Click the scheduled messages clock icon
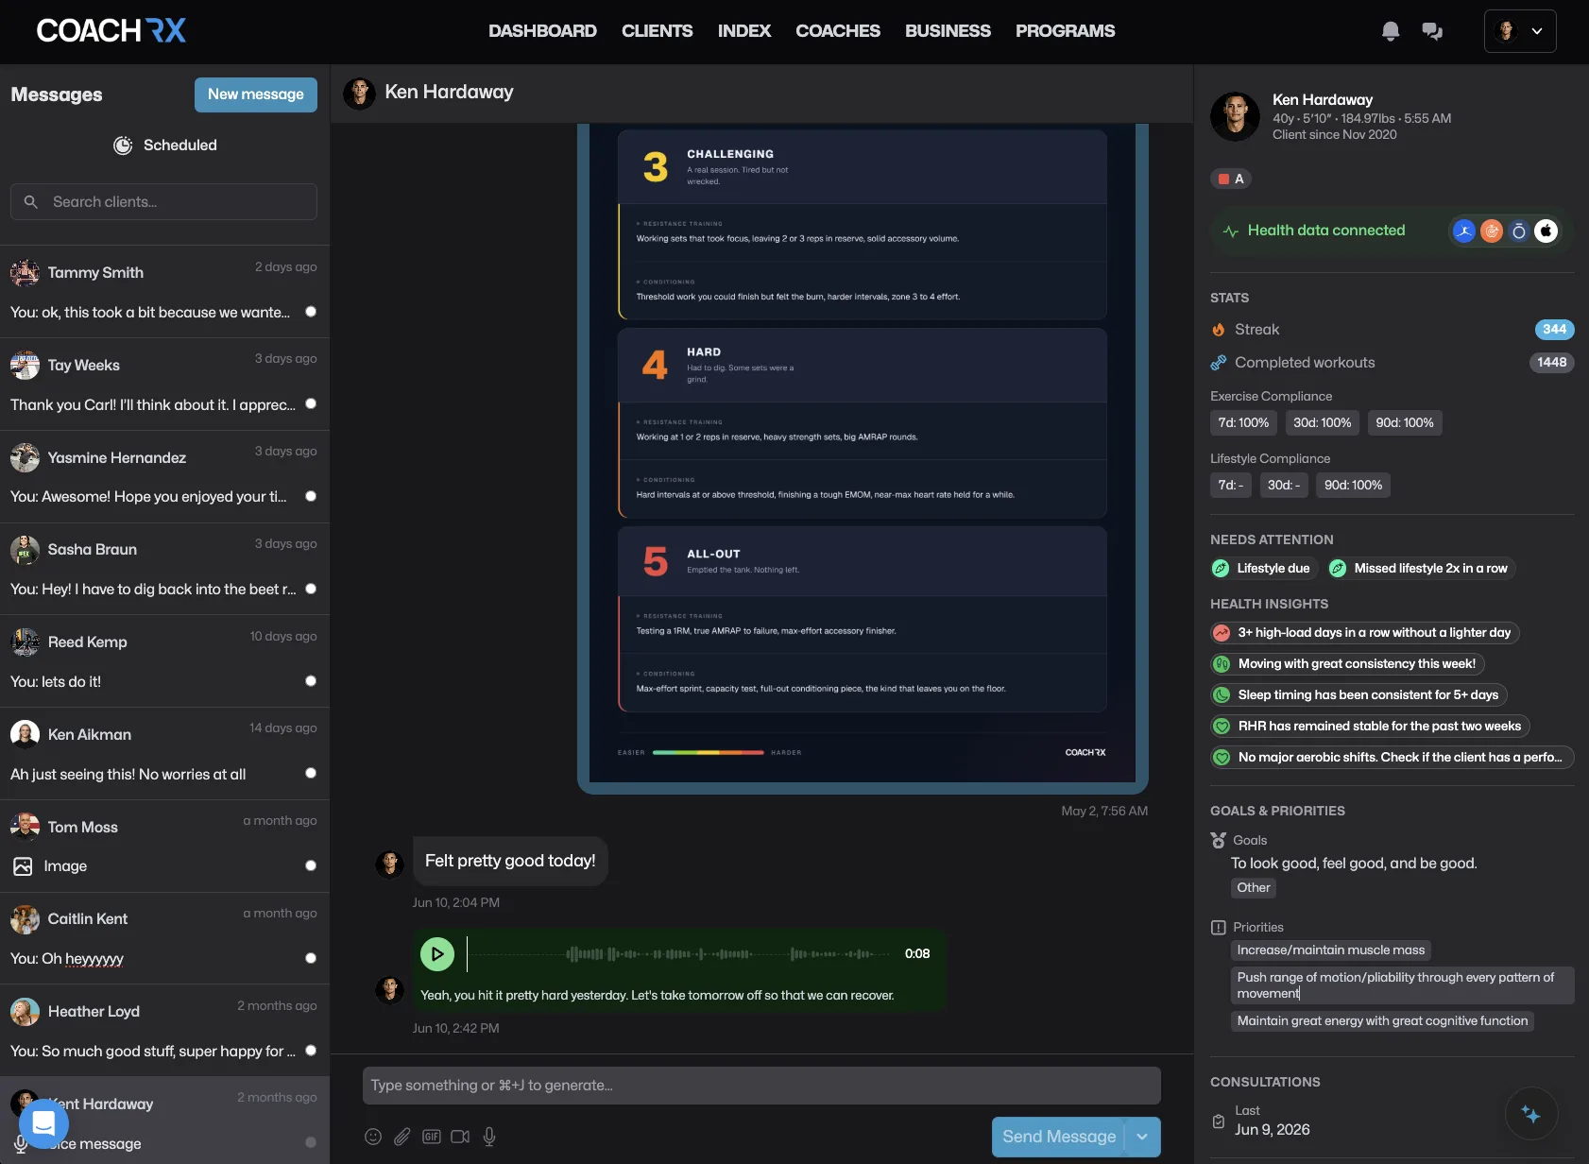The height and width of the screenshot is (1164, 1589). [123, 145]
